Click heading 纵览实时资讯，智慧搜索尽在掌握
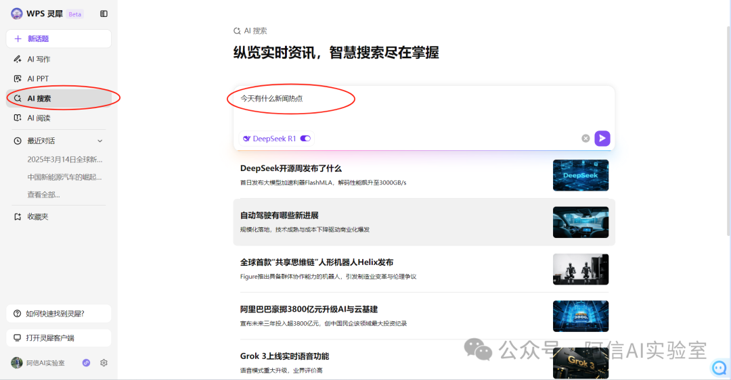 click(336, 53)
